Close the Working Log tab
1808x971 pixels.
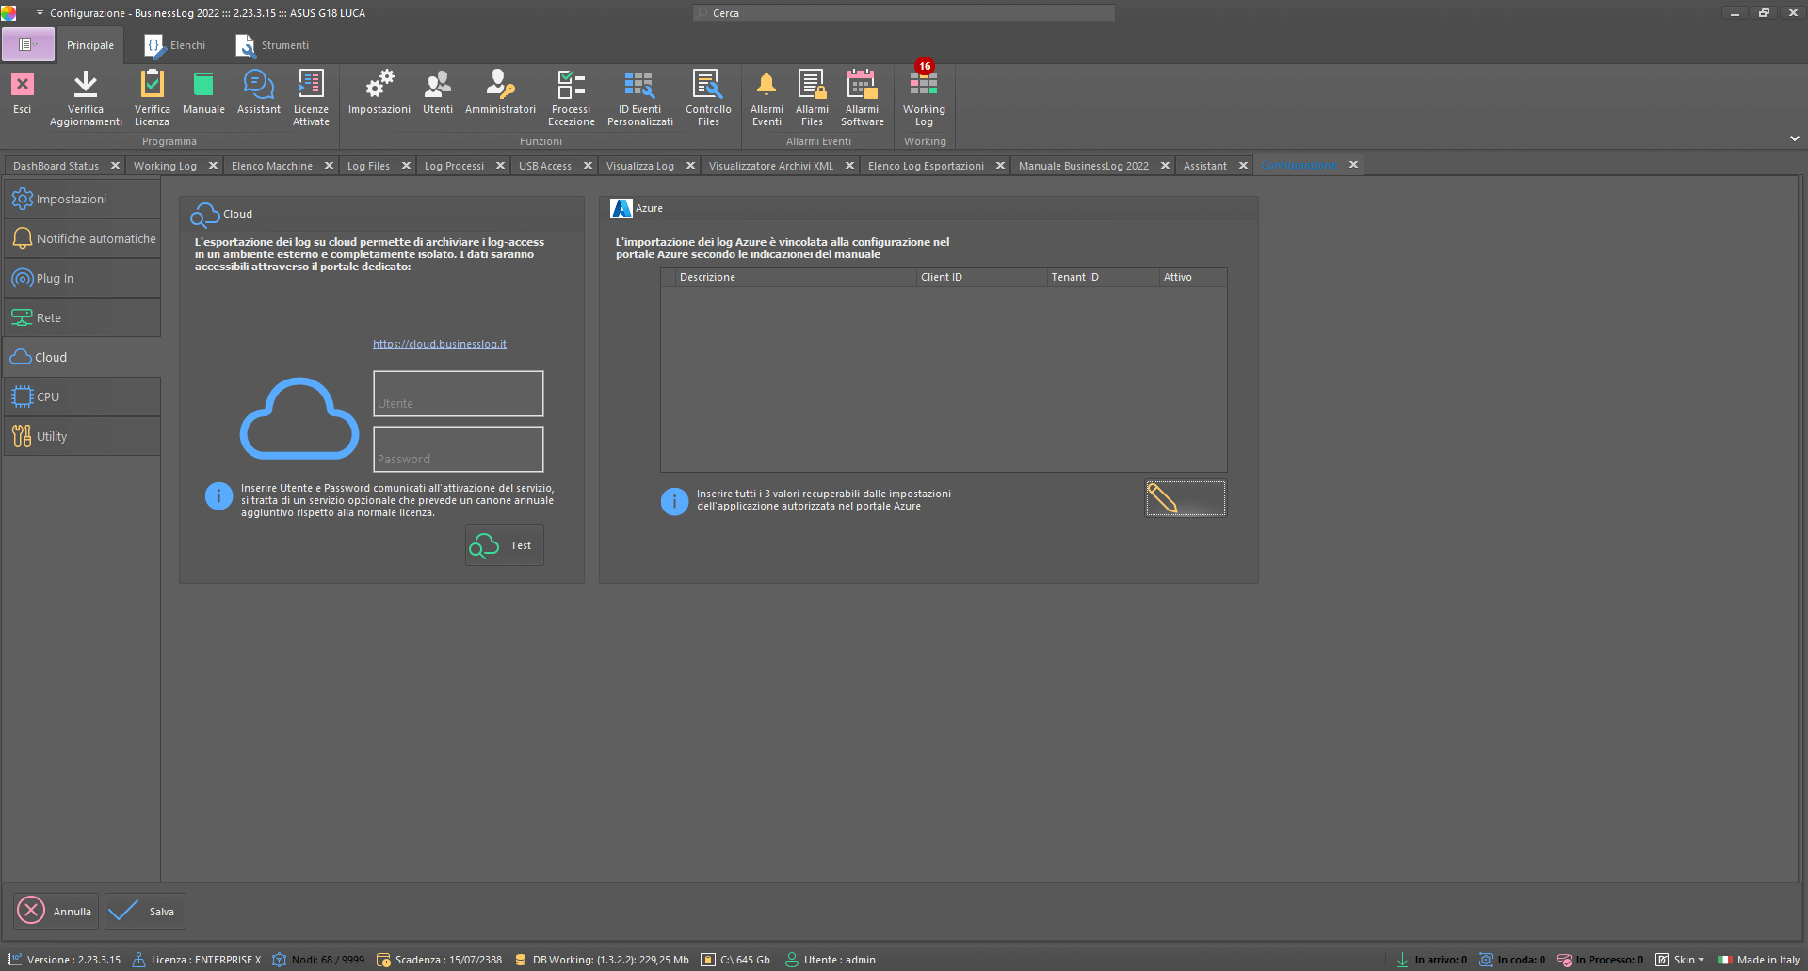coord(213,165)
